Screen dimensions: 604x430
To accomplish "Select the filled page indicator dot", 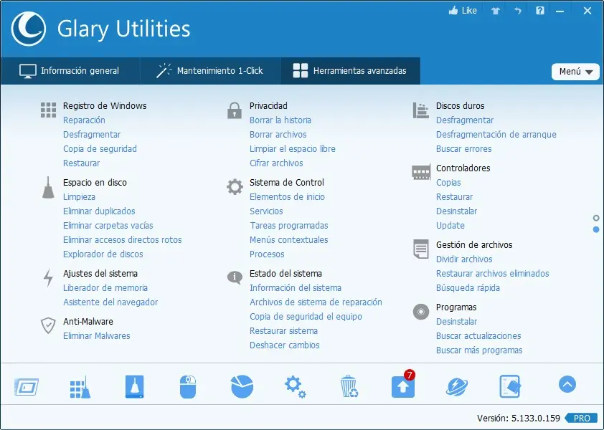I will (596, 229).
